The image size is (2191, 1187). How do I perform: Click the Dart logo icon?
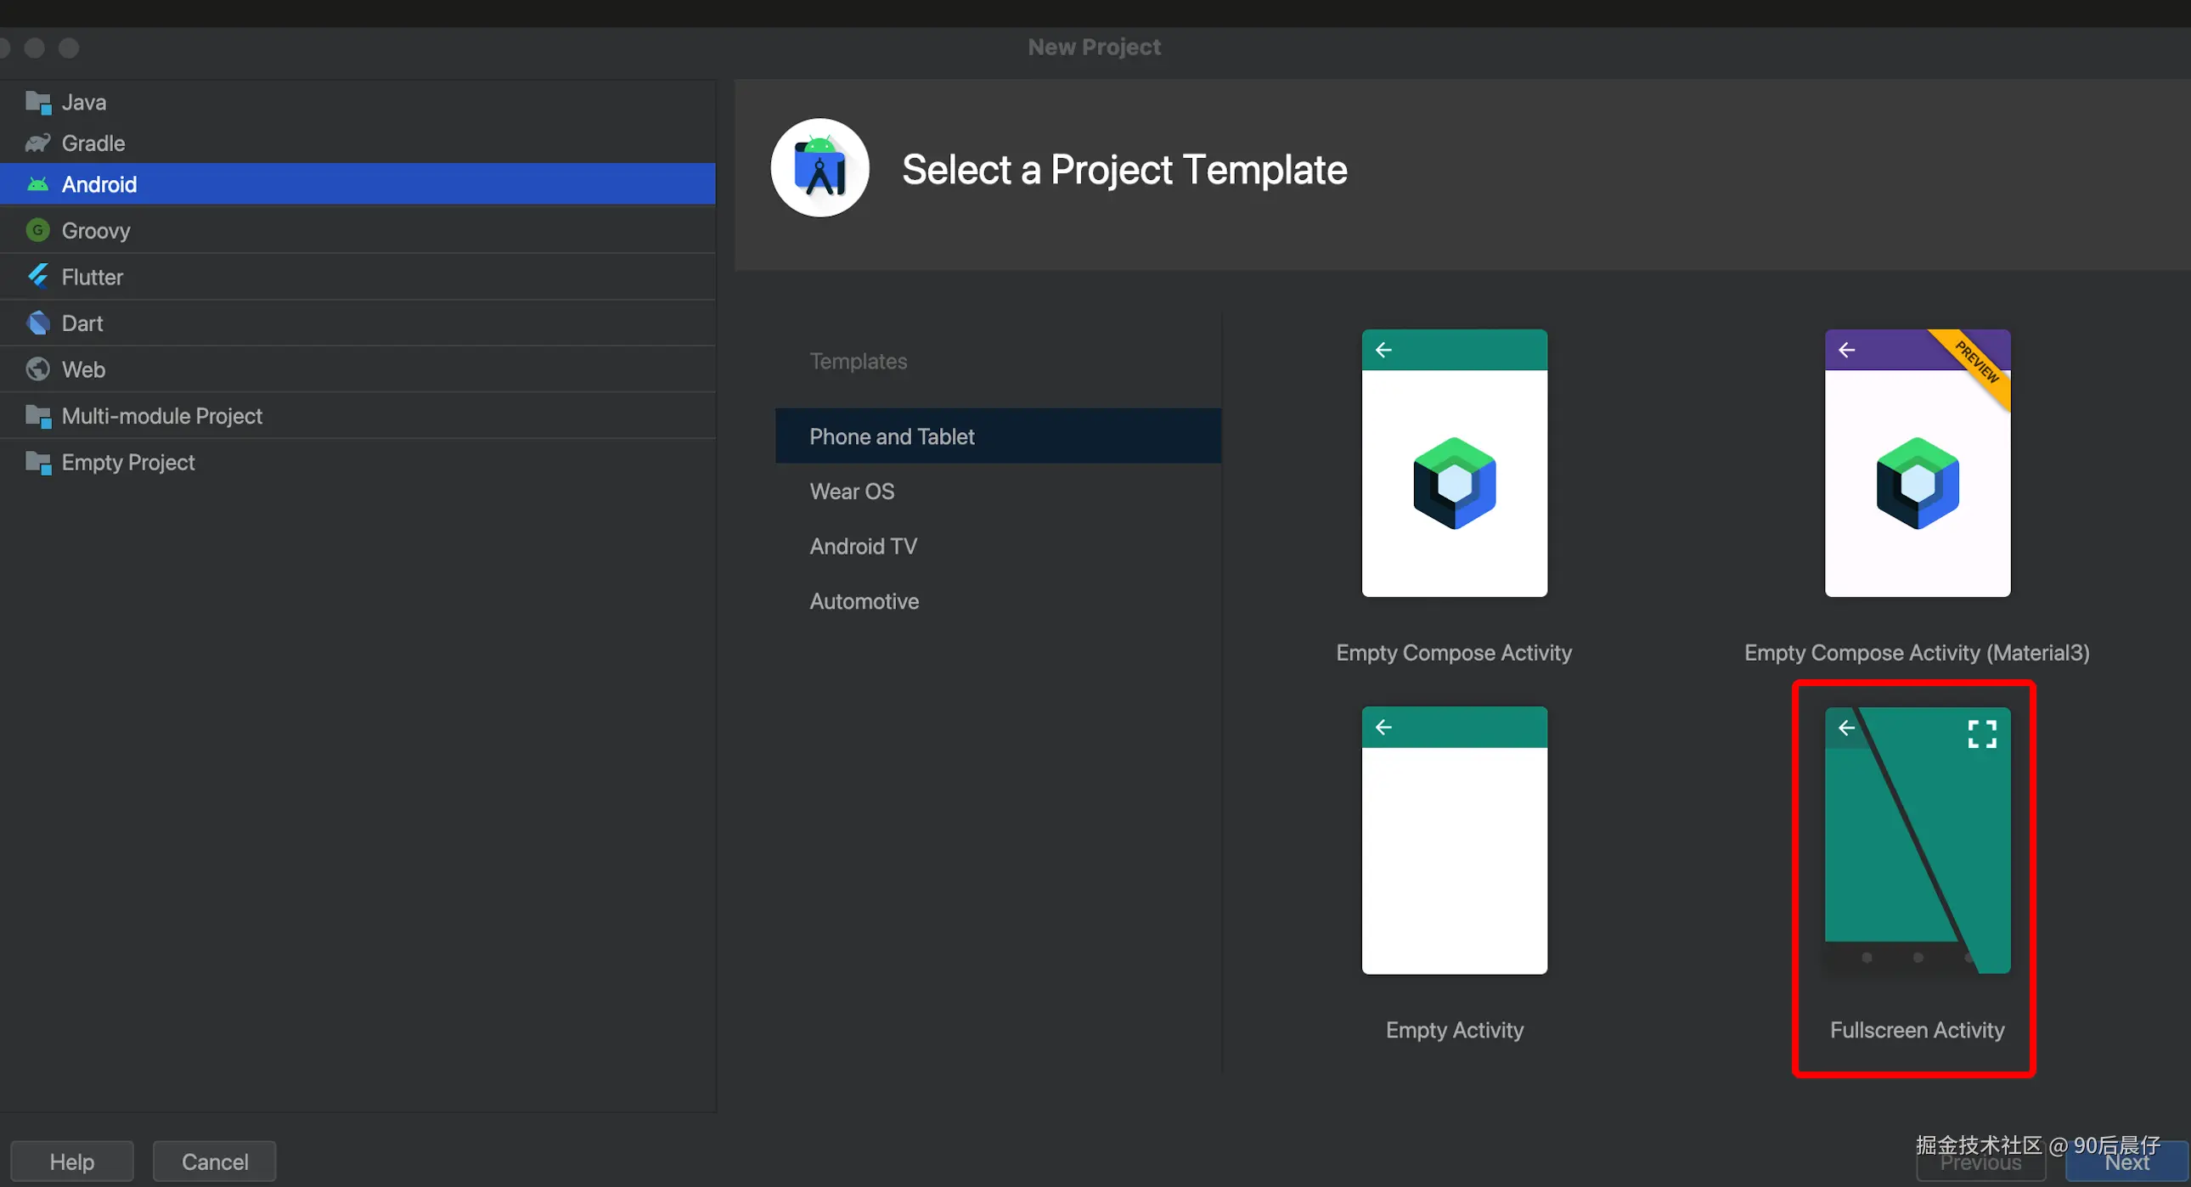coord(37,323)
